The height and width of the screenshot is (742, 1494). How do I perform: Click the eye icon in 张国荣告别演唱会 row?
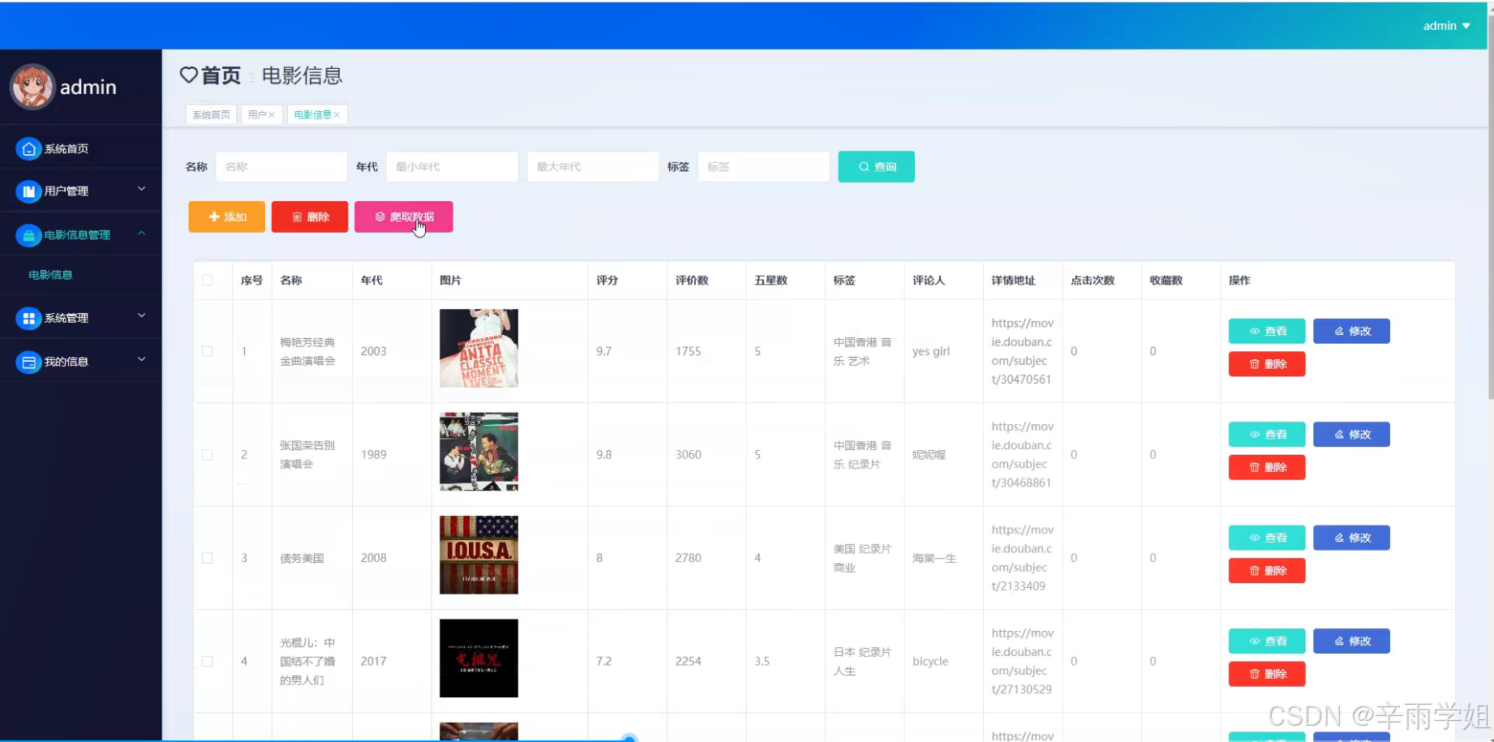click(1255, 435)
